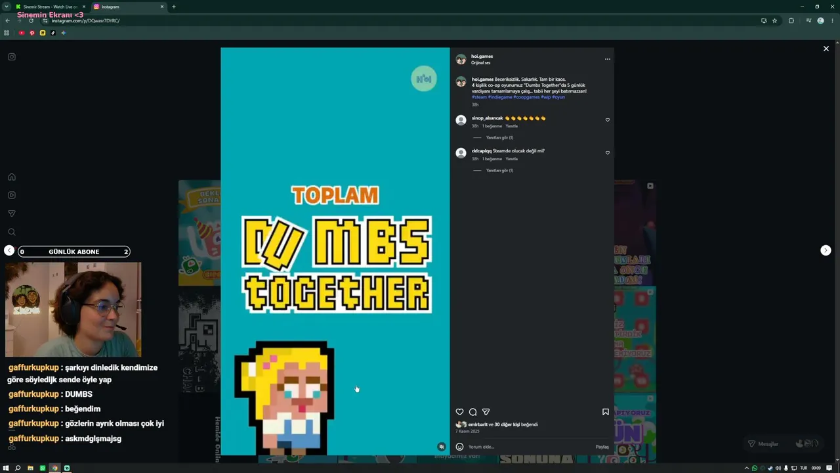This screenshot has width=840, height=473.
Task: Expand replies under sinop_alsancak's comment
Action: pos(499,138)
